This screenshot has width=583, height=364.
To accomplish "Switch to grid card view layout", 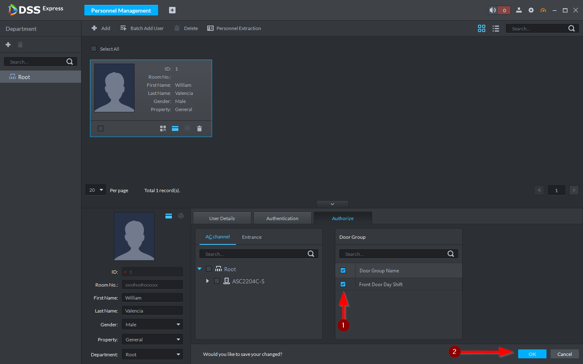I will (481, 28).
